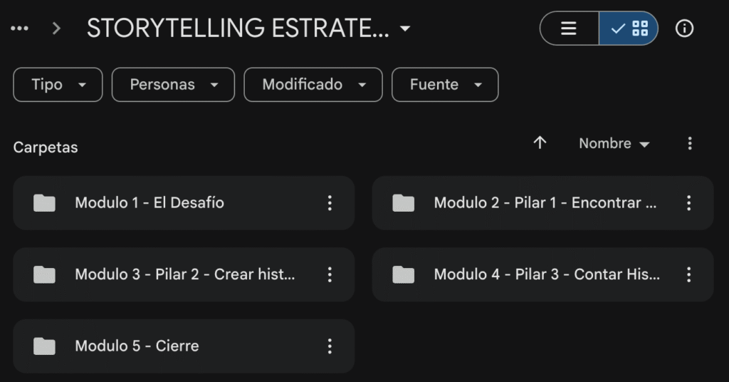Open the breadcrumb ellipsis menu
The height and width of the screenshot is (382, 729).
[x=20, y=29]
